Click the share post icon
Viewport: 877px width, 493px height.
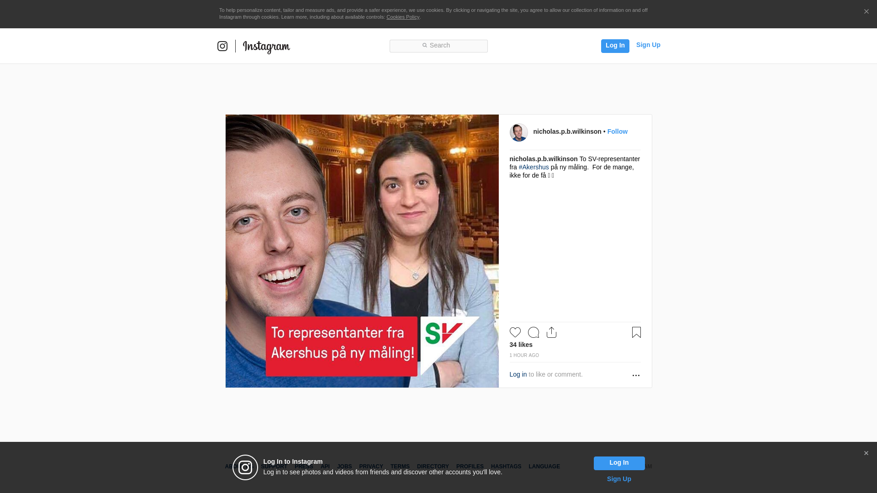pyautogui.click(x=551, y=332)
